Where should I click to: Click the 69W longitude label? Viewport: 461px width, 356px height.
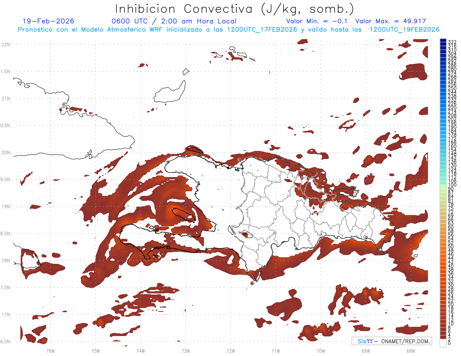click(x=366, y=351)
